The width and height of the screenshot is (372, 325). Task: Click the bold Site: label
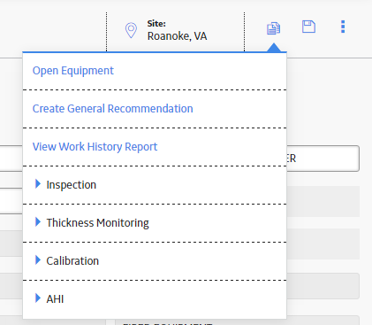156,24
